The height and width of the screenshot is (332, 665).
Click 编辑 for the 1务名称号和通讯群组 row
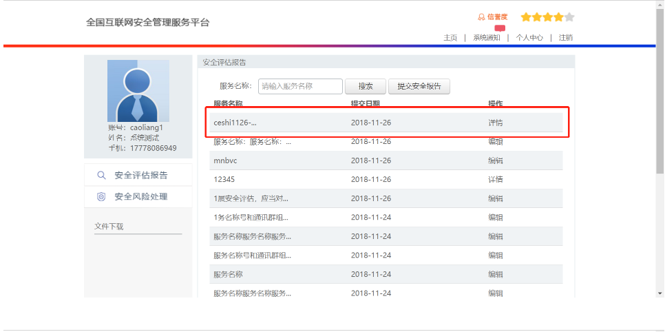496,218
